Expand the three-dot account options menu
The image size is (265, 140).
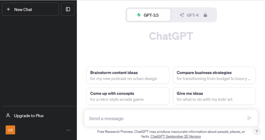(x=68, y=130)
